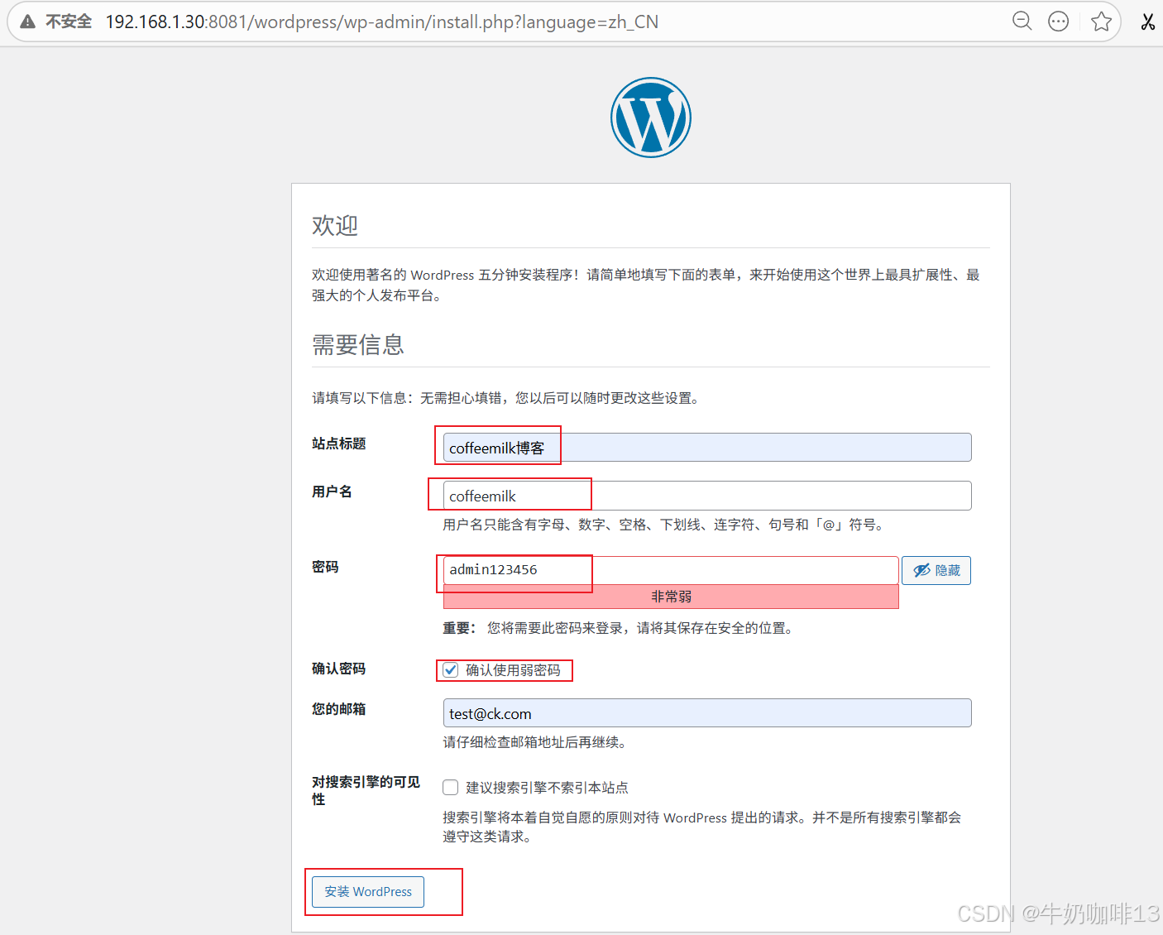The image size is (1163, 935).
Task: Click the 站点标题 field containing coffeemilk博客
Action: 707,448
